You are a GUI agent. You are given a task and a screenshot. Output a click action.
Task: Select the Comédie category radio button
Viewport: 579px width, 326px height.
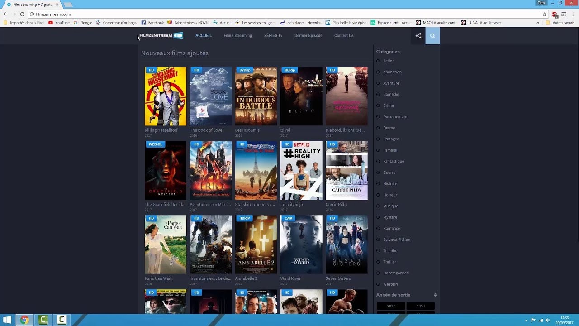(378, 94)
